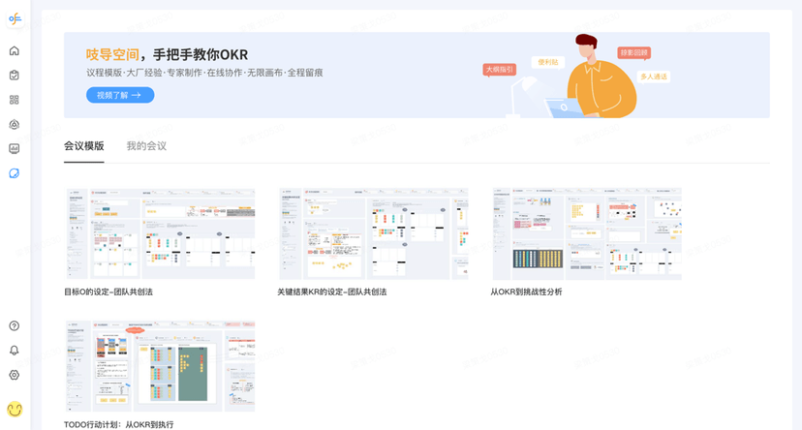This screenshot has height=430, width=802.
Task: Open the 从OKR到挑战性分析 template thumbnail
Action: click(x=587, y=233)
